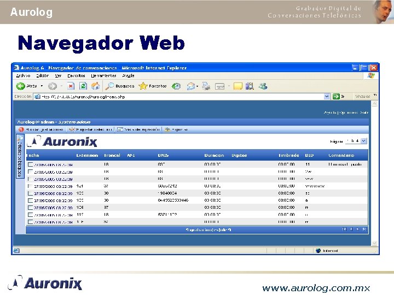Viewport: 394px width, 295px height.
Task: Expand the address bar dropdown
Action: (326, 96)
